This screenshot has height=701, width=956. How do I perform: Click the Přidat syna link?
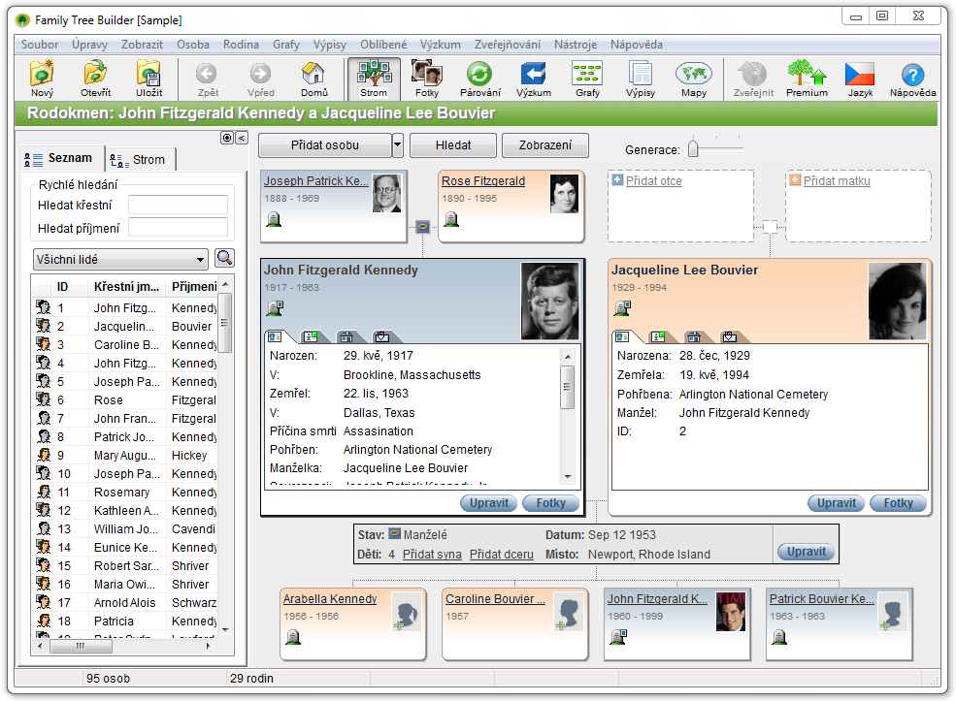coord(432,555)
